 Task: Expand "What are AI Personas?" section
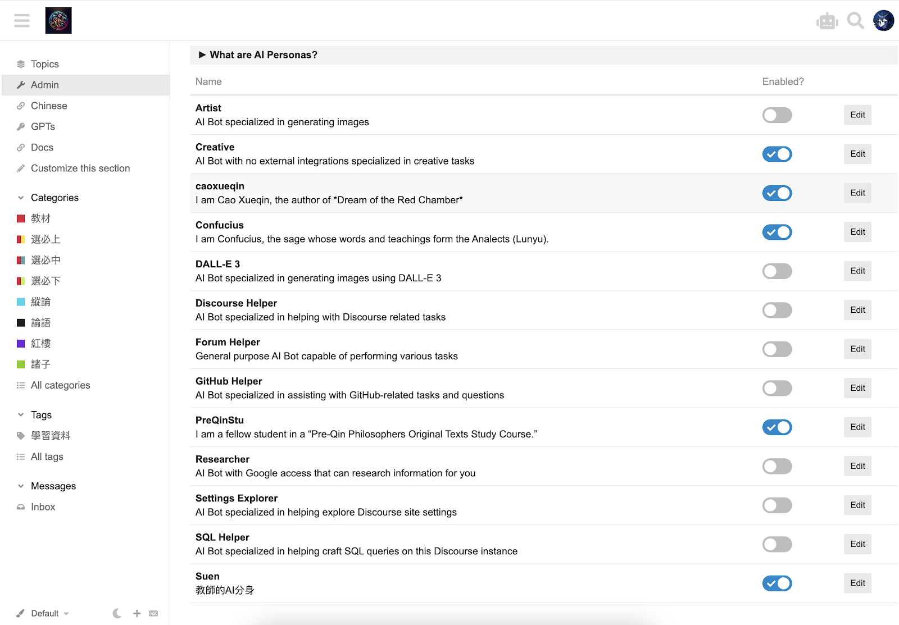tap(258, 55)
